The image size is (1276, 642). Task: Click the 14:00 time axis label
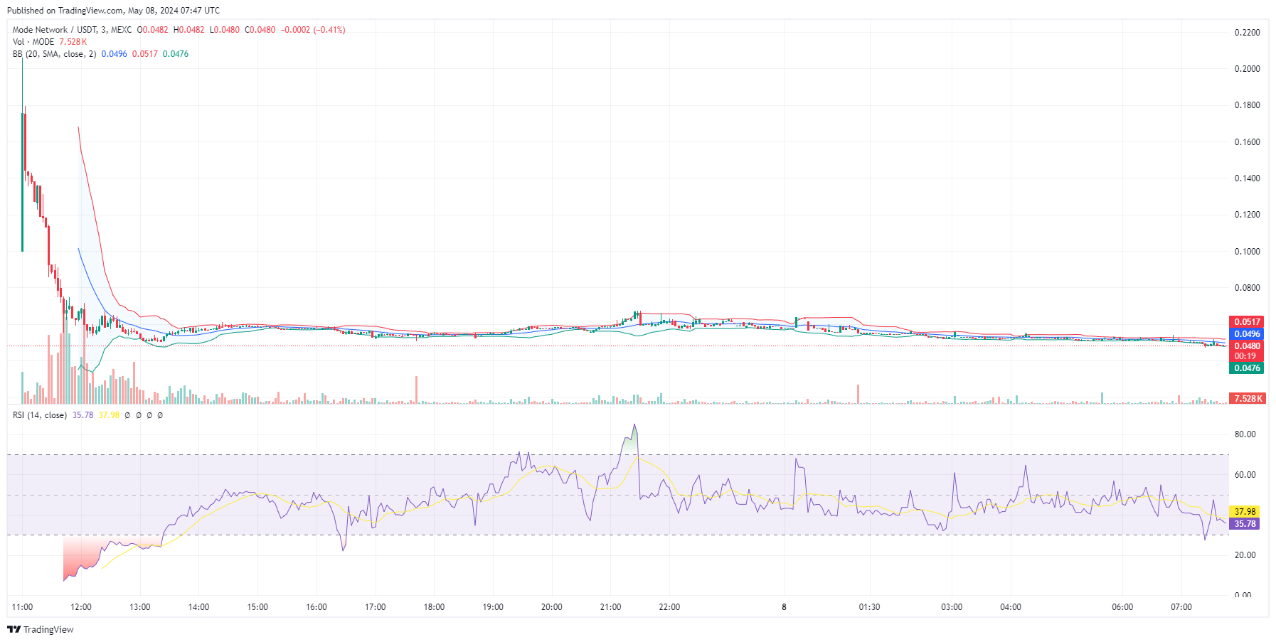click(198, 607)
